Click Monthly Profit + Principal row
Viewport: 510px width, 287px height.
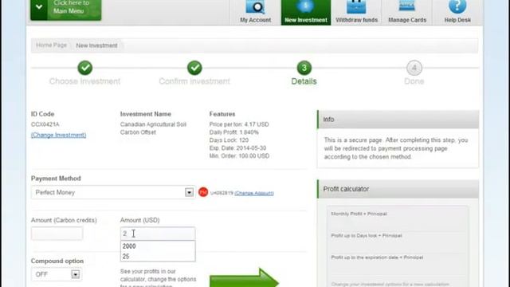(x=359, y=214)
